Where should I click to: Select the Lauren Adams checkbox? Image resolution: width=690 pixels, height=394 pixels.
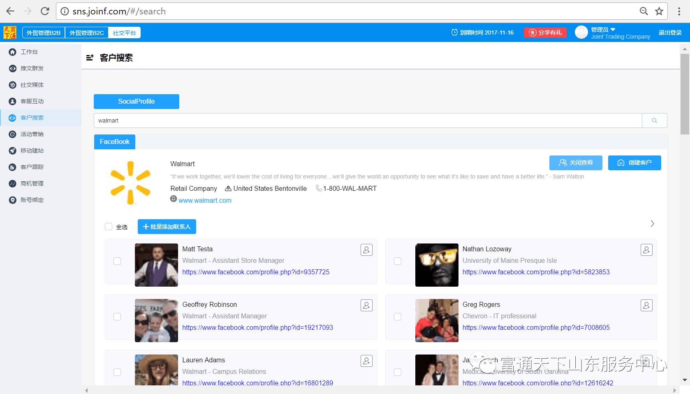click(117, 372)
